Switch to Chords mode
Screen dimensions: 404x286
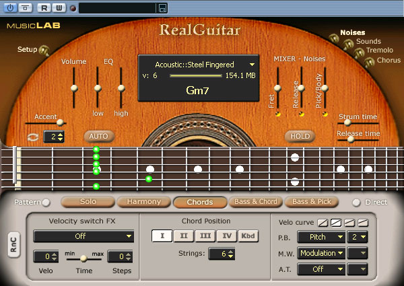tap(200, 203)
